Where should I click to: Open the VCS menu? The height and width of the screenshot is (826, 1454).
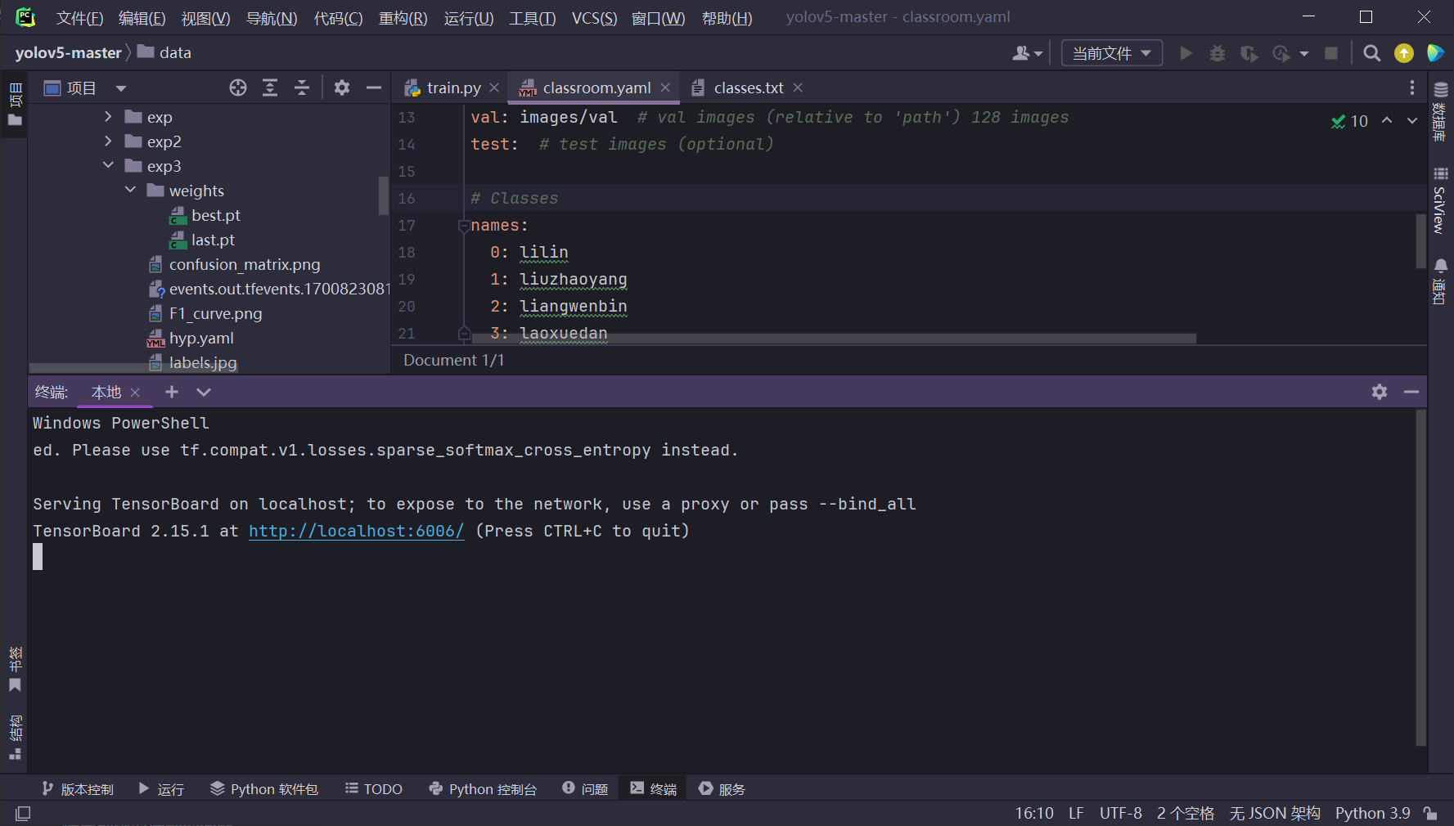[x=594, y=18]
